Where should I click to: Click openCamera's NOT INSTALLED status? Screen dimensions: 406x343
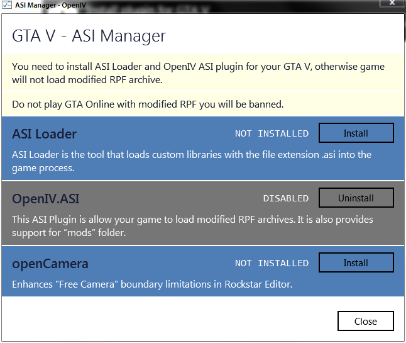pos(272,263)
